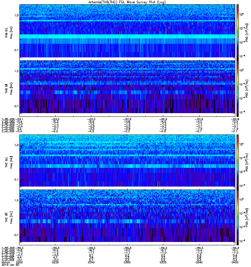This screenshot has width=251, height=267.
Task: Click the color bar beside THC B-perpendicular panel
Action: point(238,162)
